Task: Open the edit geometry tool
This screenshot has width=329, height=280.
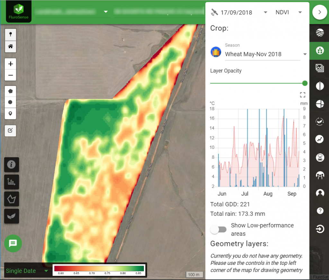Action: coord(11,131)
